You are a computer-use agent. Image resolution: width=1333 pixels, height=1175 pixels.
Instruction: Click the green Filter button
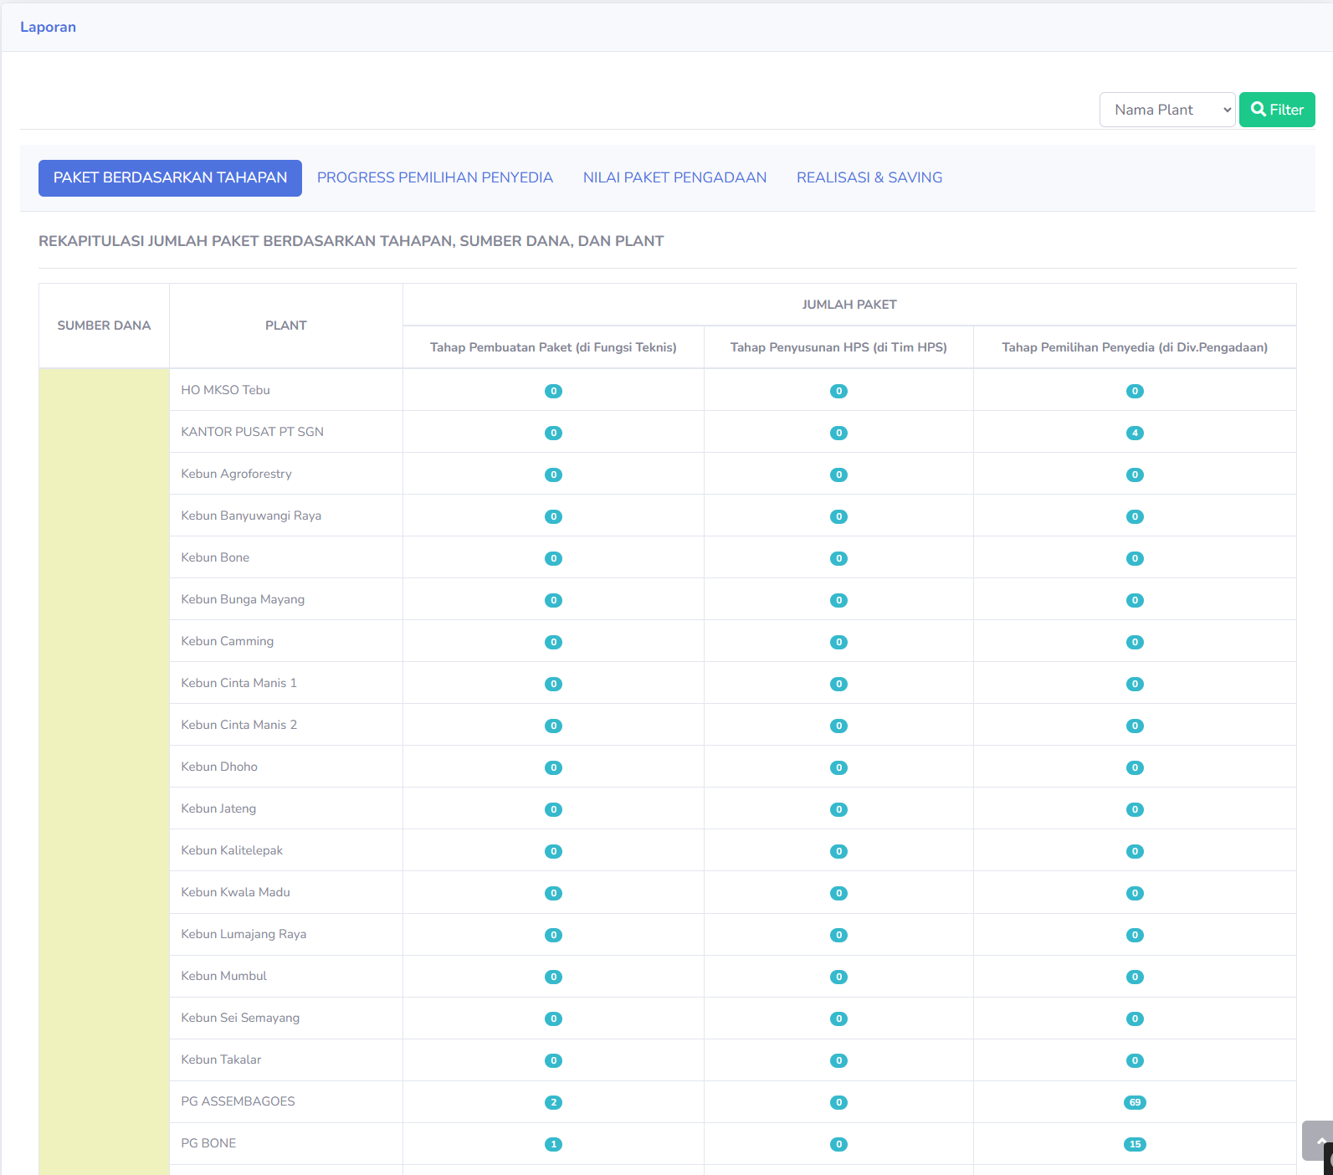[x=1276, y=110]
